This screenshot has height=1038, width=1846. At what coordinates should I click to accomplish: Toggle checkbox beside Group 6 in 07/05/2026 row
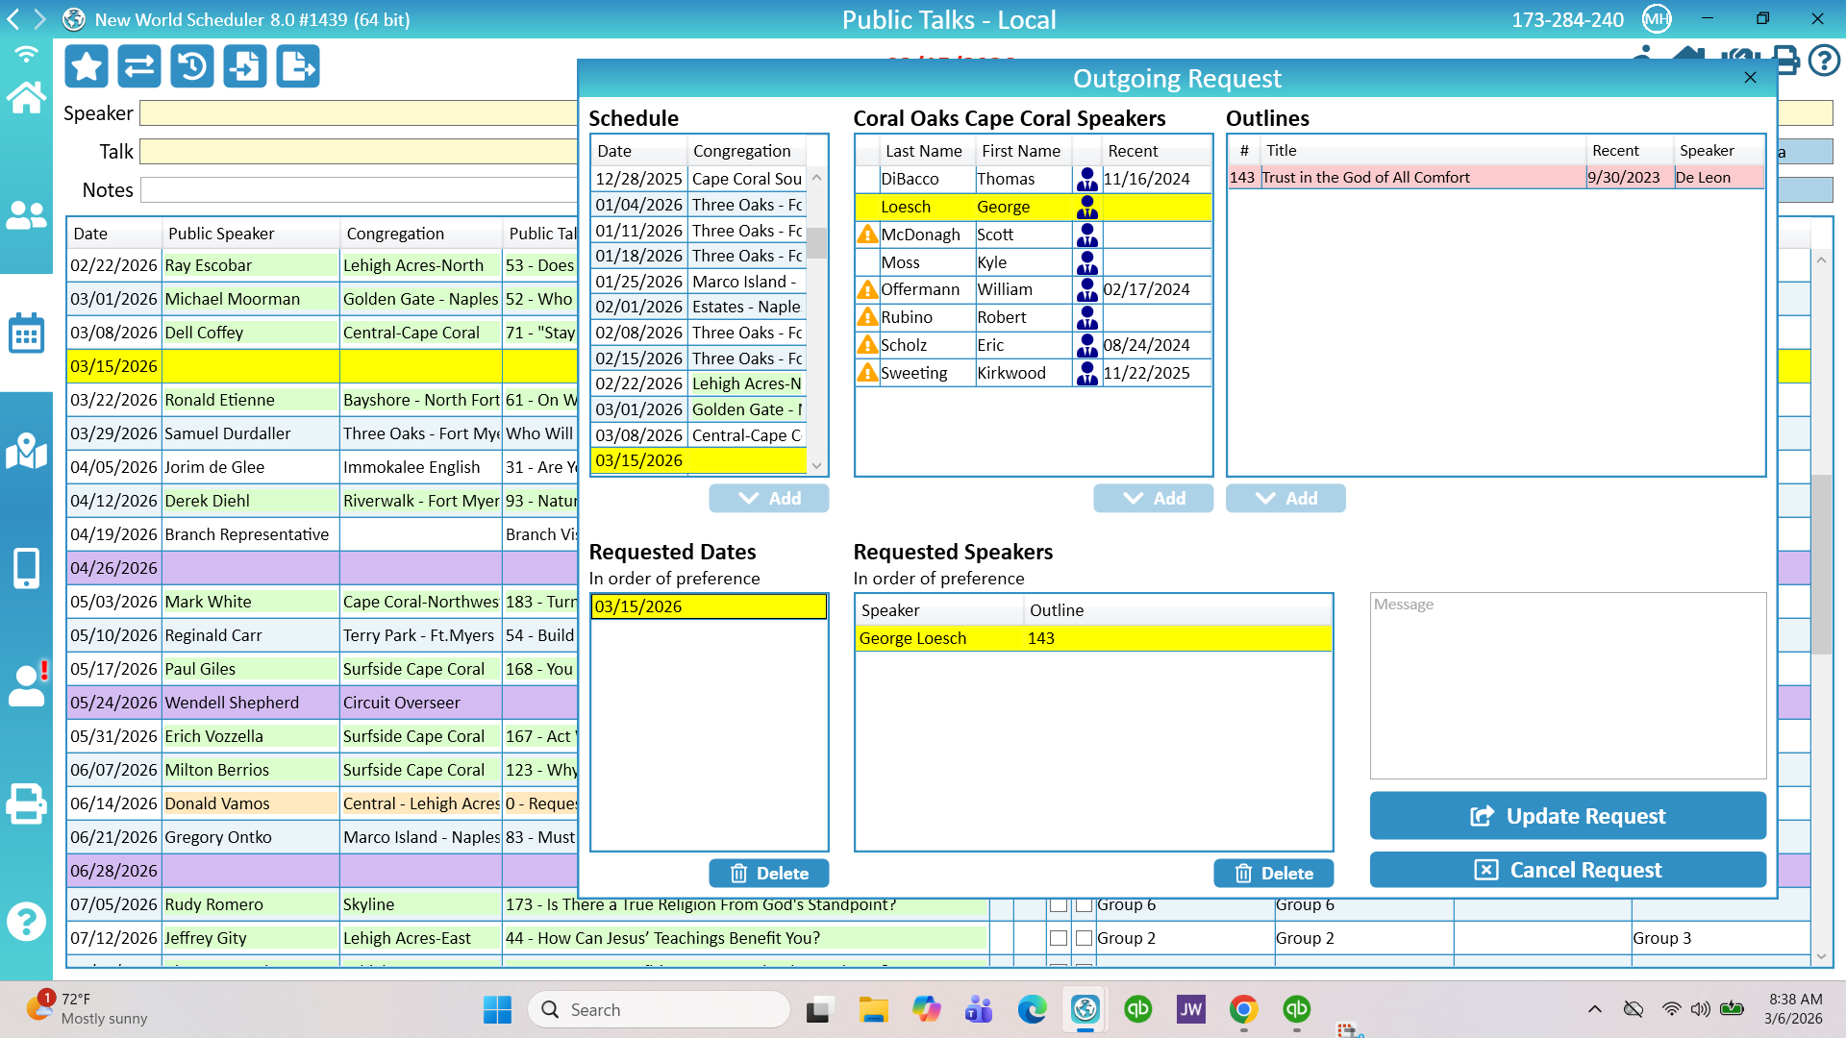point(1085,905)
